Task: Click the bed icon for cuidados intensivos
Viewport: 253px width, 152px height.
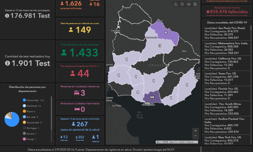Action: (76, 93)
